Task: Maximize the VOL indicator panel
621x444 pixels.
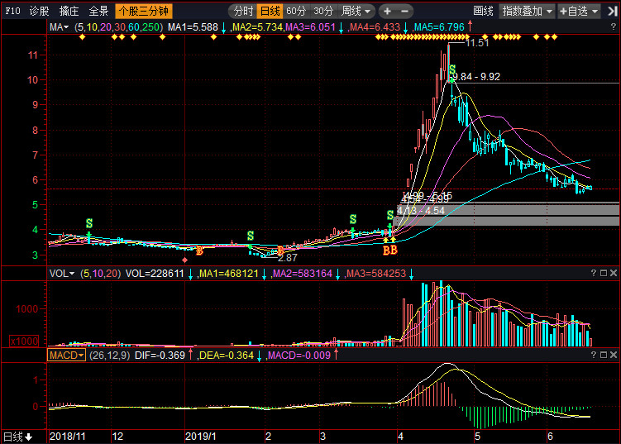Action: (604, 273)
